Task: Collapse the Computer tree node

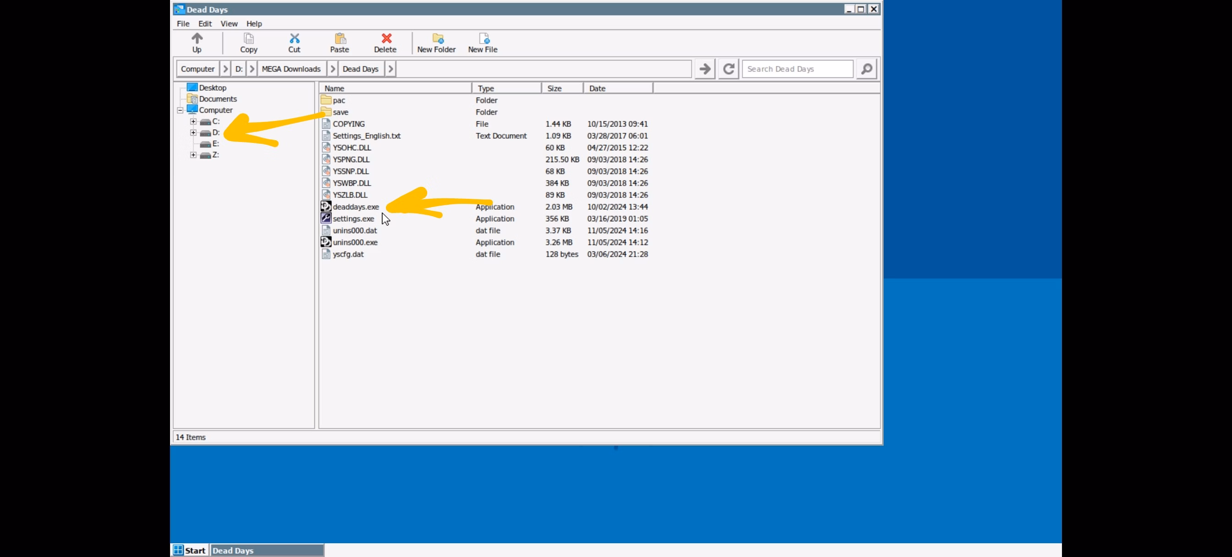Action: coord(180,110)
